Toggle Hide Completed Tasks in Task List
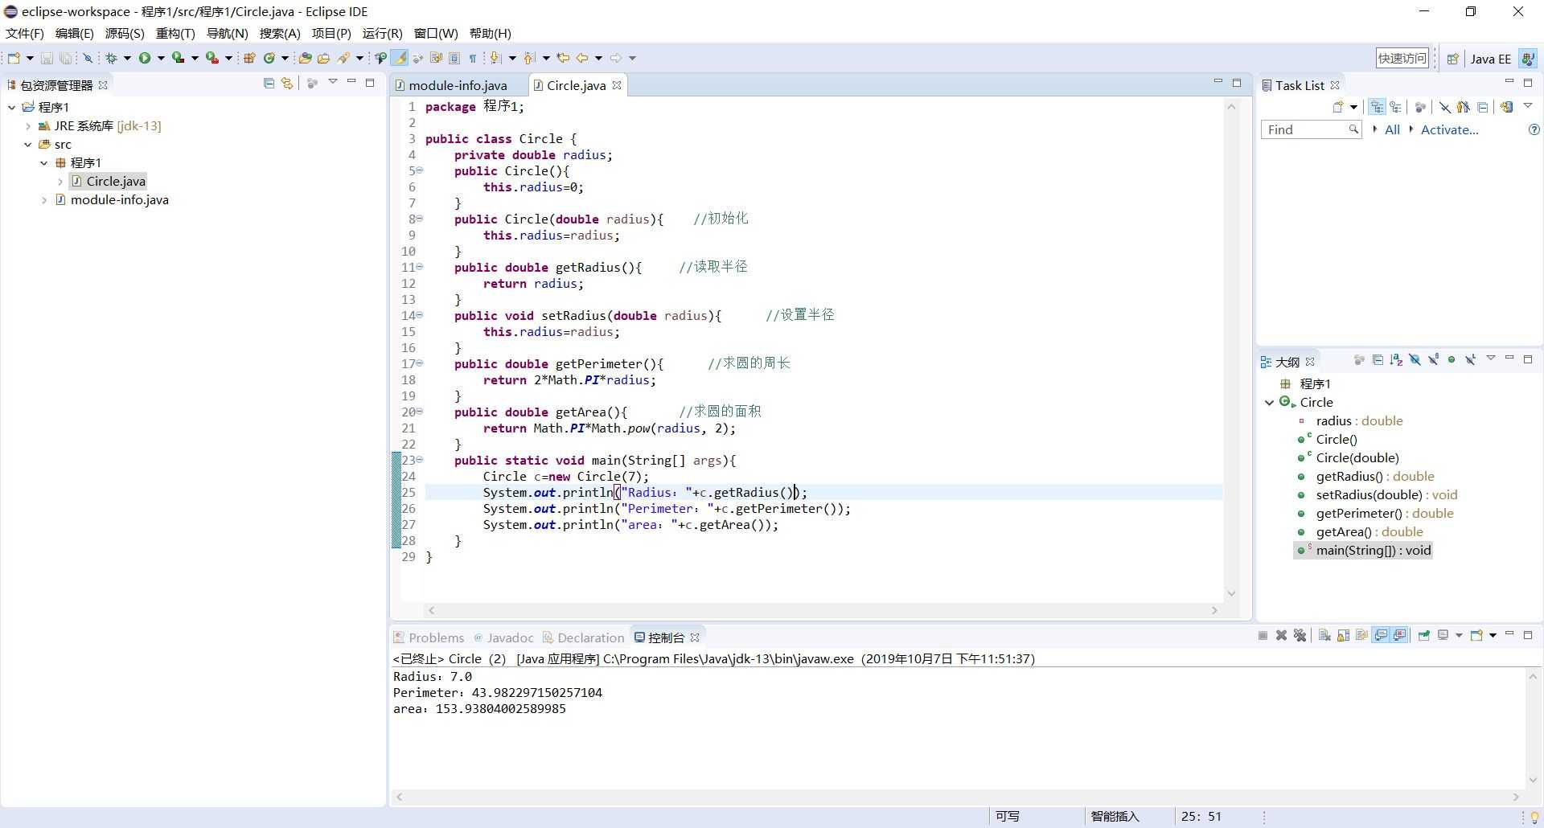This screenshot has width=1544, height=828. [1445, 107]
